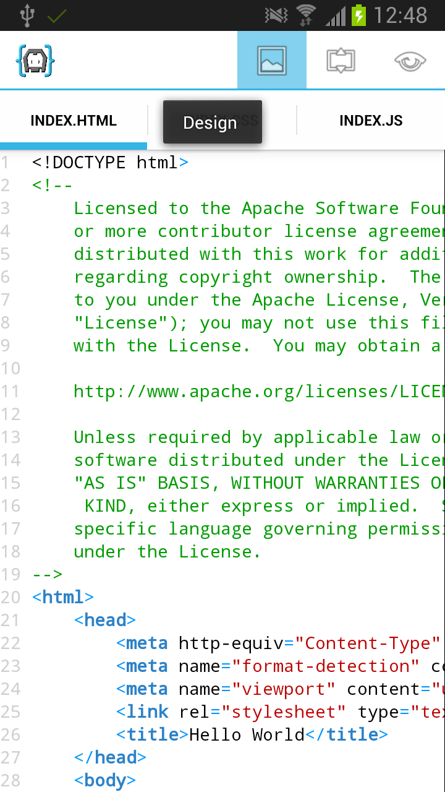The height and width of the screenshot is (792, 445).
Task: Click the 'Licensed to the Apache Software' line
Action: (259, 209)
